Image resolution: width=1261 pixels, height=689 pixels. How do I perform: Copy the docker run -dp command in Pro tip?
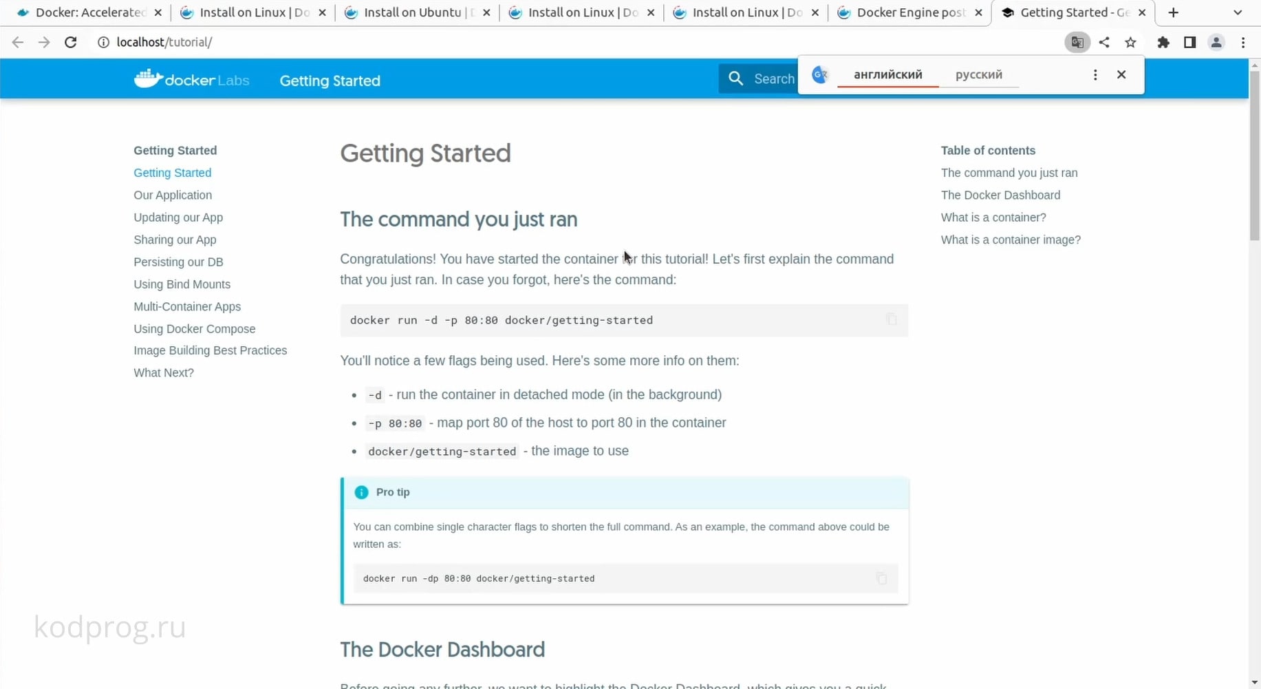[881, 578]
